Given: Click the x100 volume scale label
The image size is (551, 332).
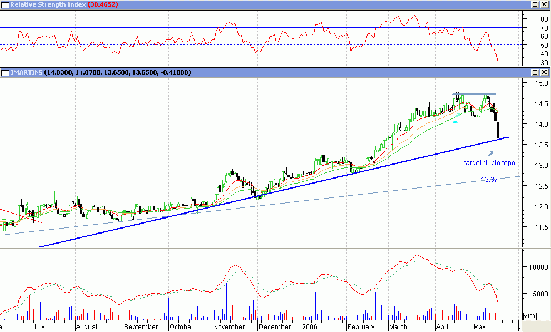Looking at the screenshot, I should pos(529,316).
